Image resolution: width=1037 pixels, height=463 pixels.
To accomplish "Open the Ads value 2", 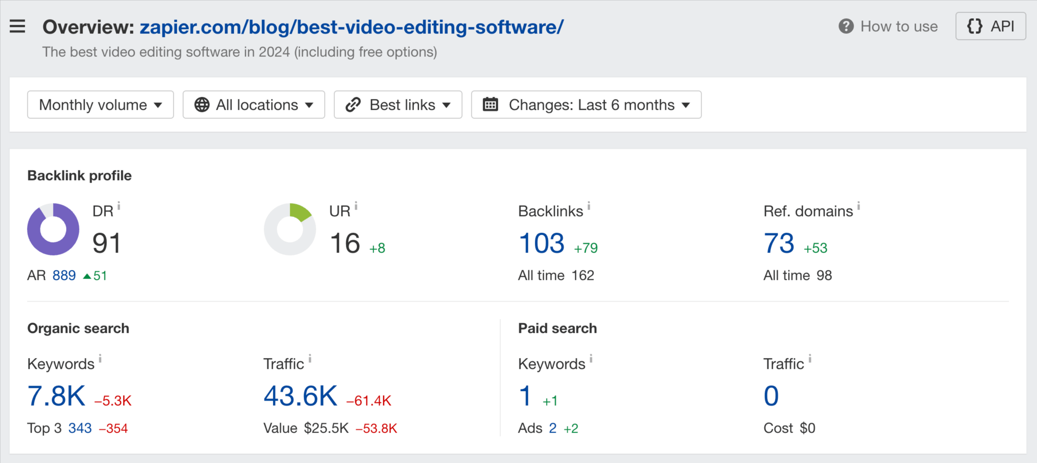I will tap(553, 428).
